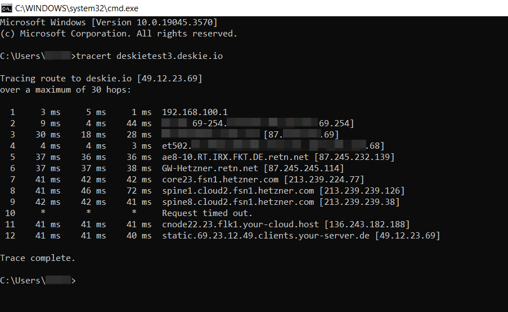Image resolution: width=508 pixels, height=312 pixels.
Task: Click the IP 136.243.182.188 in hop 11
Action: (x=367, y=224)
